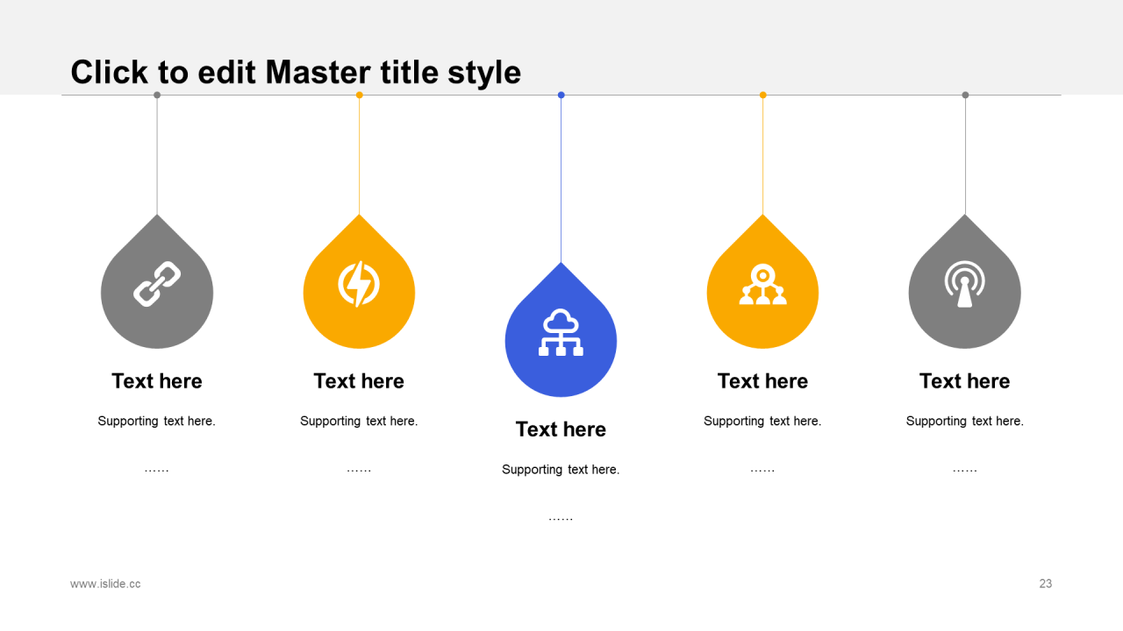Click "Text here" heading below the chain link droplet
This screenshot has height=631, width=1123.
click(x=157, y=381)
